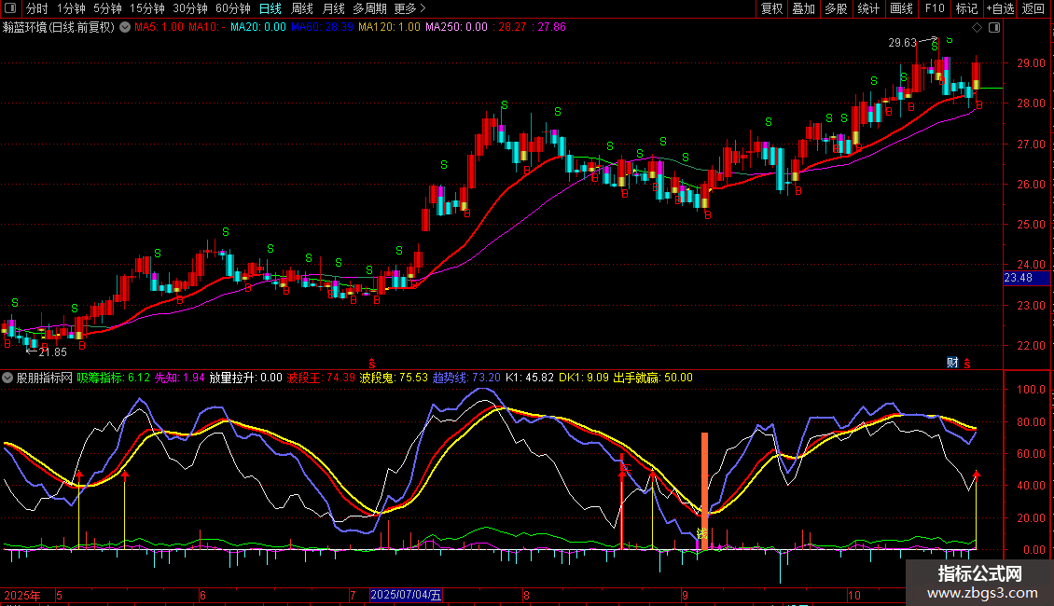Click red S marker beside 财 icon
Screen dimensions: 1054x606
[x=967, y=364]
